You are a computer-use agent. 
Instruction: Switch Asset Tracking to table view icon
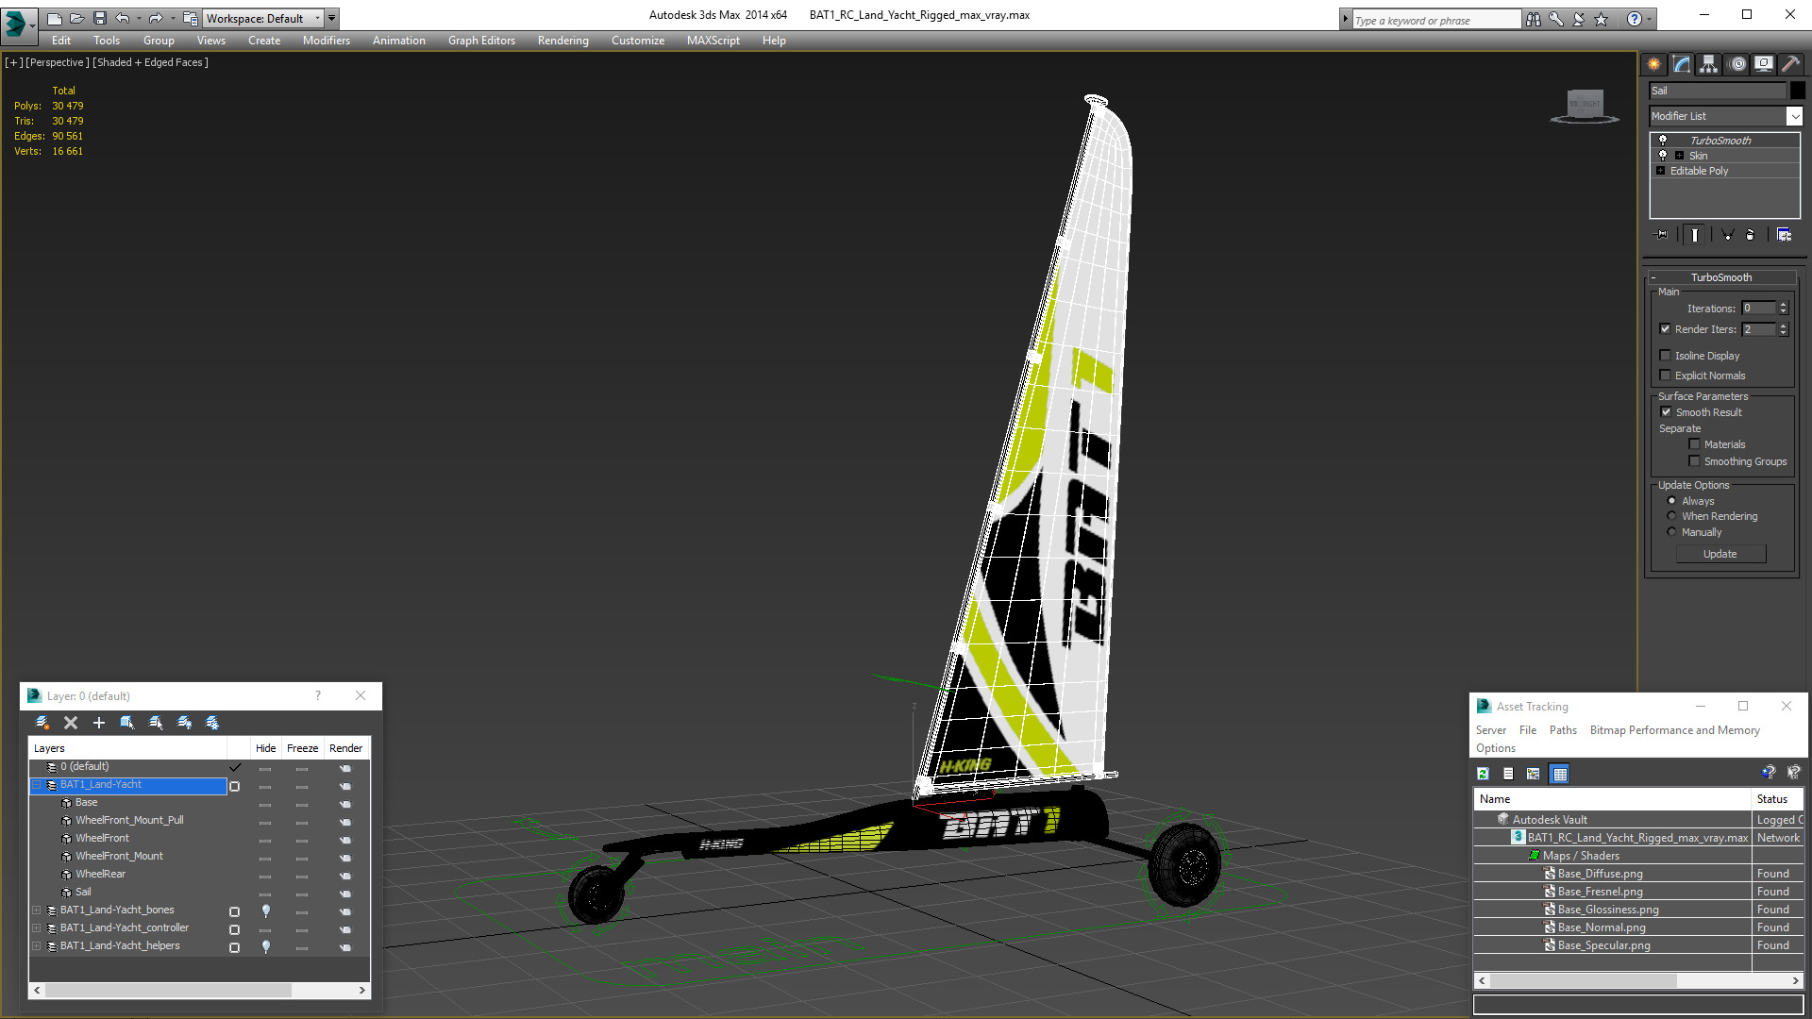[1560, 774]
